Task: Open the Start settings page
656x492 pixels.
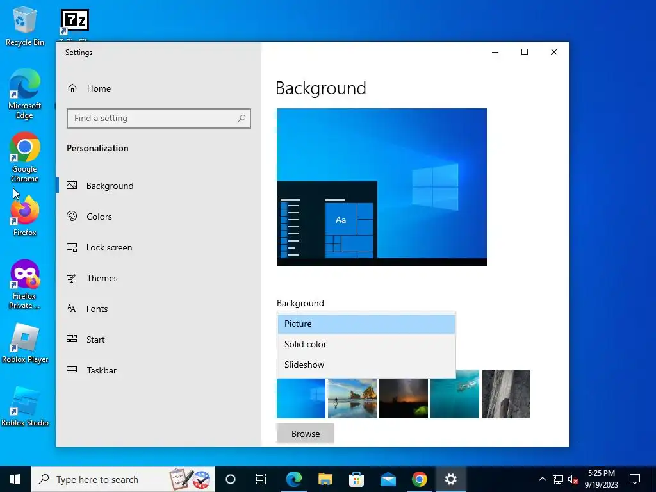Action: pos(159,340)
